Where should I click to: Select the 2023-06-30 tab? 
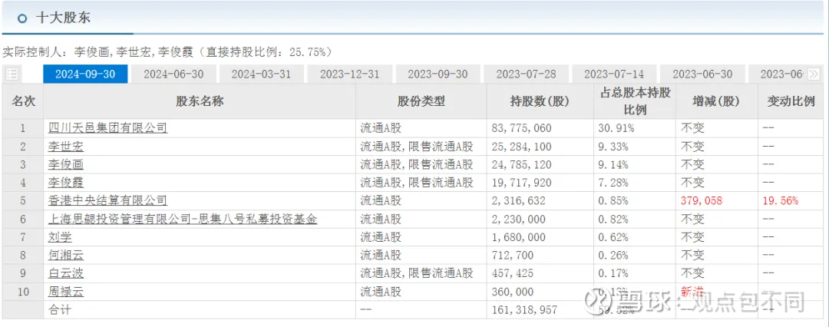click(702, 74)
